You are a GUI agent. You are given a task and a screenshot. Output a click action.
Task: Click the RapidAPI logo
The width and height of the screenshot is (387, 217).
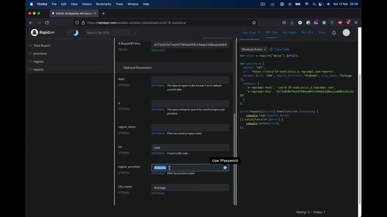coord(42,33)
